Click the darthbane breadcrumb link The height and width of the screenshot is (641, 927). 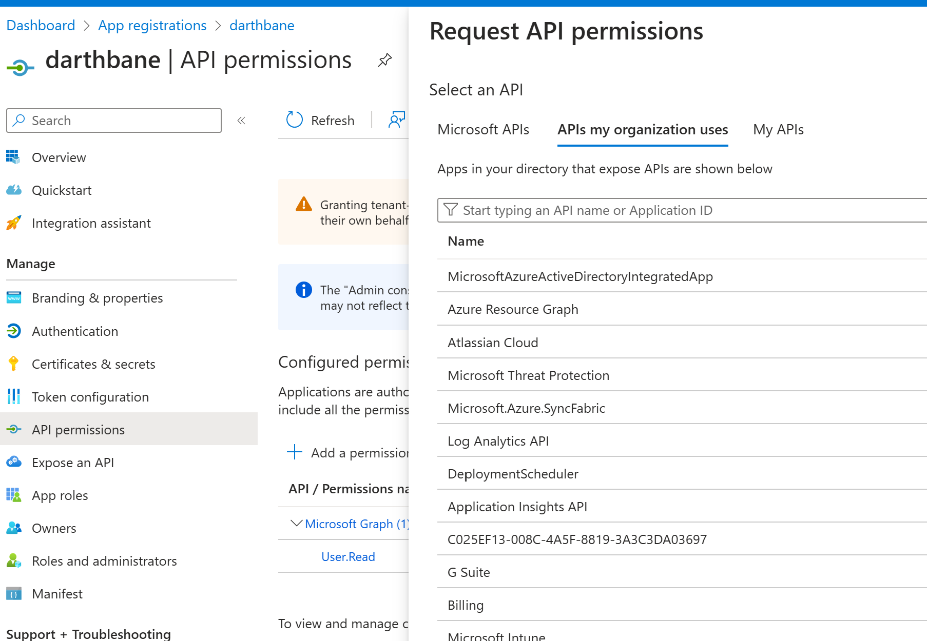262,25
